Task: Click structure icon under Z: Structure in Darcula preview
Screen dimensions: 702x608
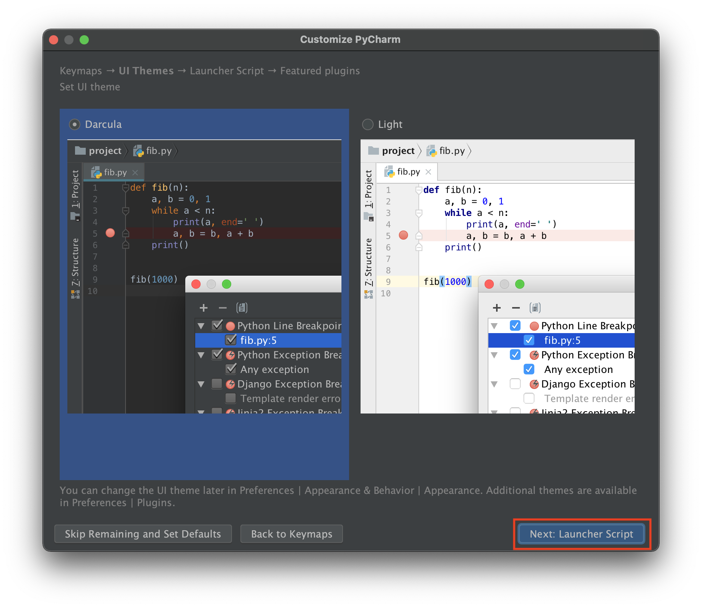Action: [75, 294]
